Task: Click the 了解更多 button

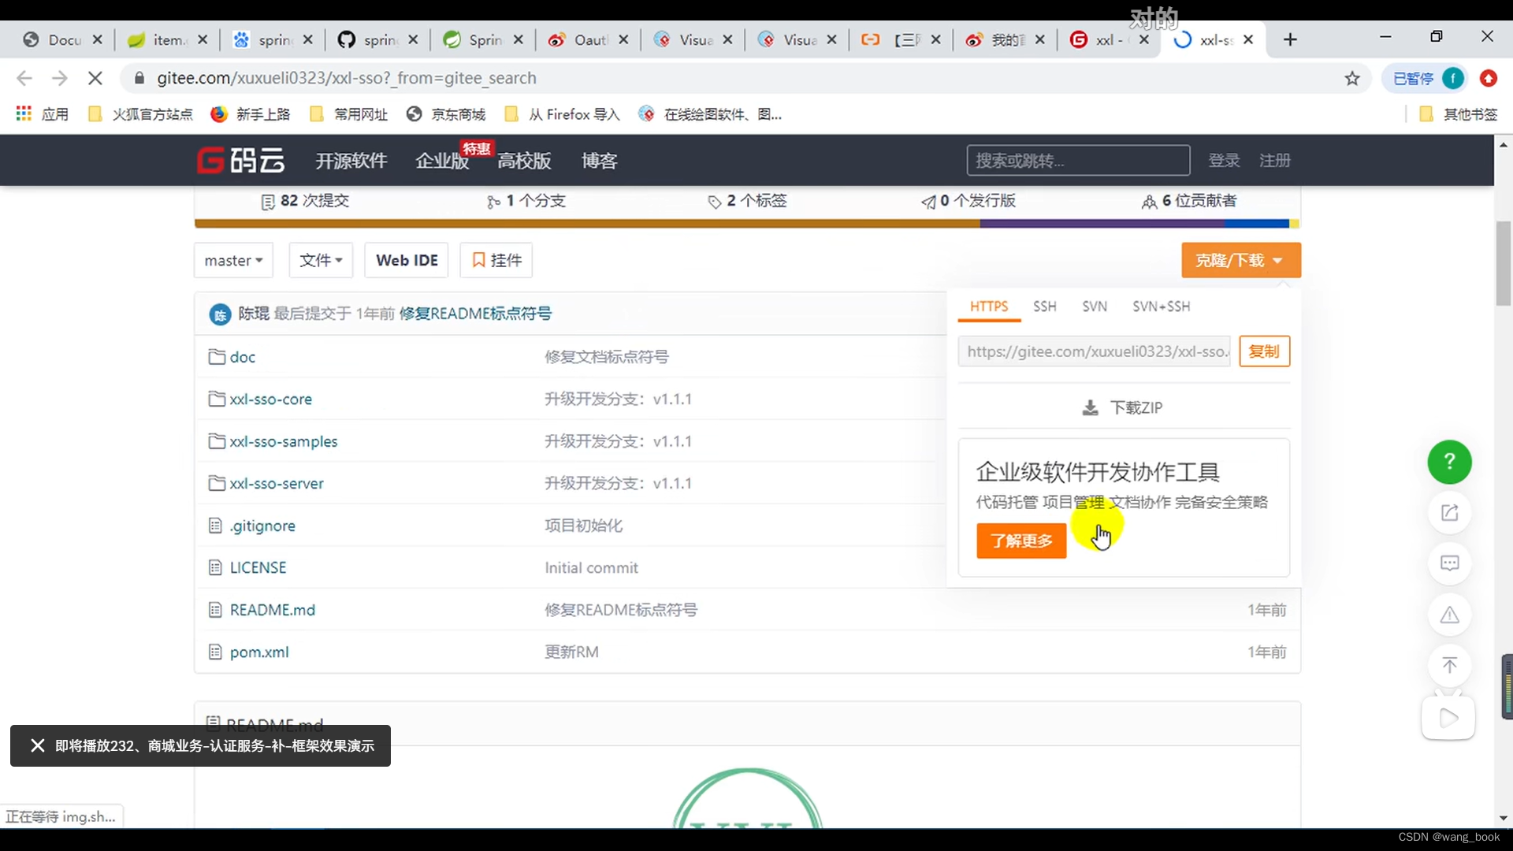Action: [x=1021, y=541]
